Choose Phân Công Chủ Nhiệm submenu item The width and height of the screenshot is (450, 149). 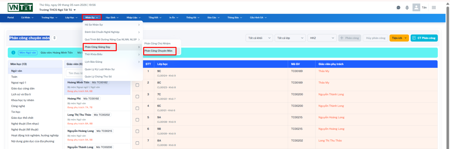coord(162,43)
